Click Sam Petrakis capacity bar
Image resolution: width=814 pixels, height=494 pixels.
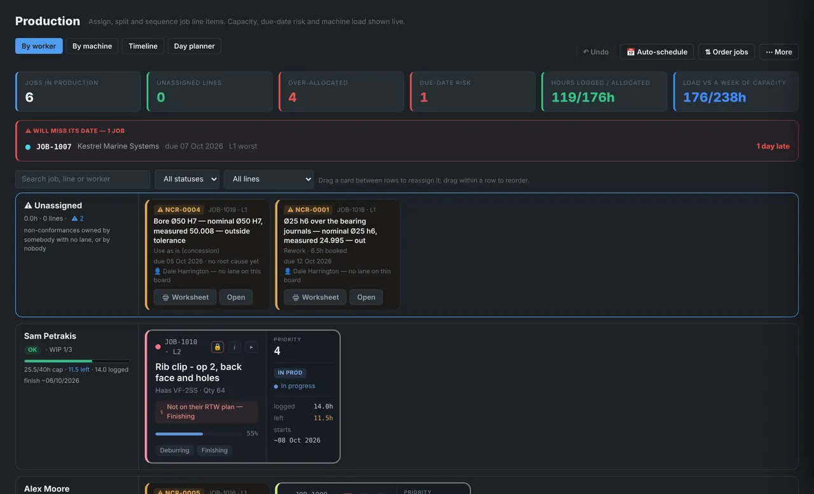pyautogui.click(x=77, y=361)
